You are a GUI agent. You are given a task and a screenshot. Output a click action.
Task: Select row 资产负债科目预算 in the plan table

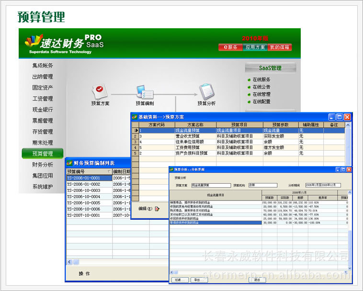click(242, 153)
